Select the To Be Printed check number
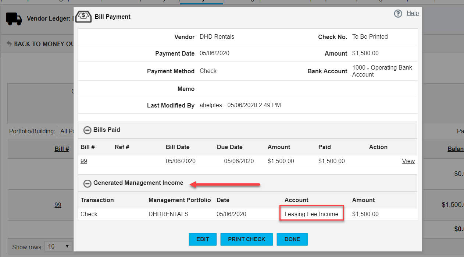The height and width of the screenshot is (257, 464). pos(370,37)
